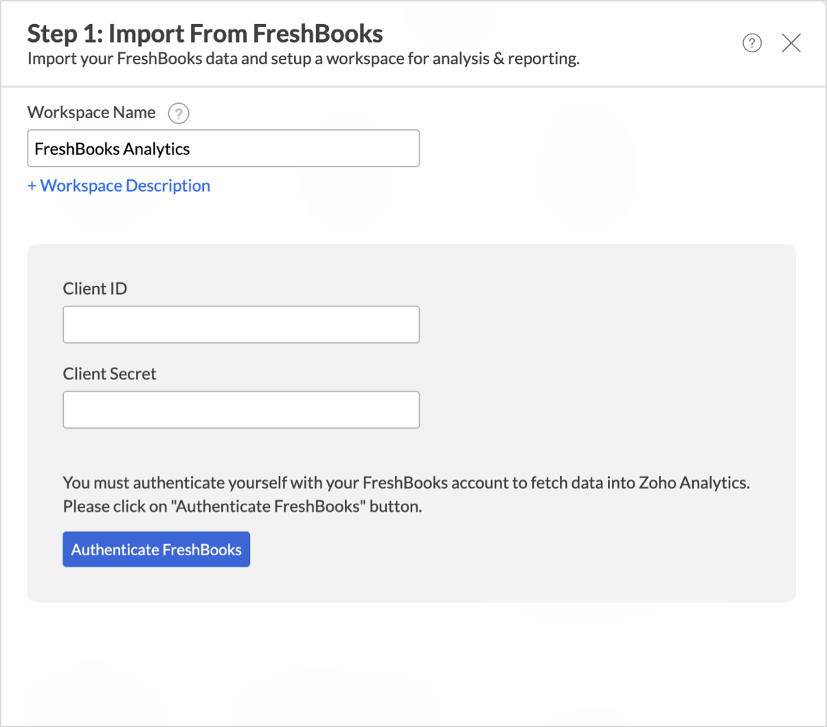Click the subtitle about importing FreshBooks data
The image size is (827, 727).
click(x=303, y=58)
